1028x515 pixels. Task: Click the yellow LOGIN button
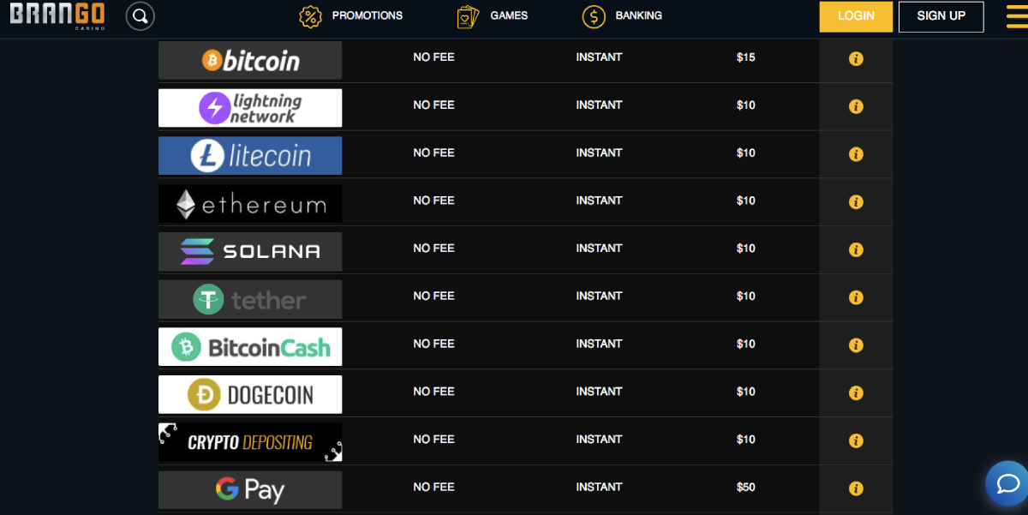pyautogui.click(x=856, y=16)
